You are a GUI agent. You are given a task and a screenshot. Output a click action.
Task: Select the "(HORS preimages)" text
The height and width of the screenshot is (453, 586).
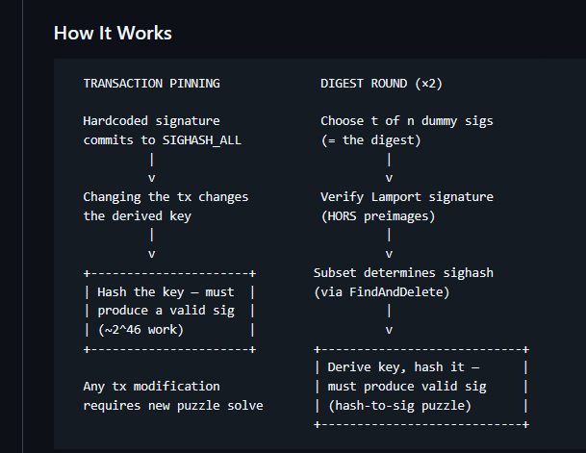[x=377, y=216]
